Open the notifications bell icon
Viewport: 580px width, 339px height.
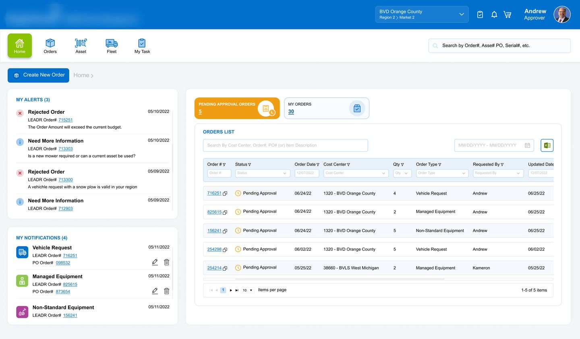click(x=494, y=14)
